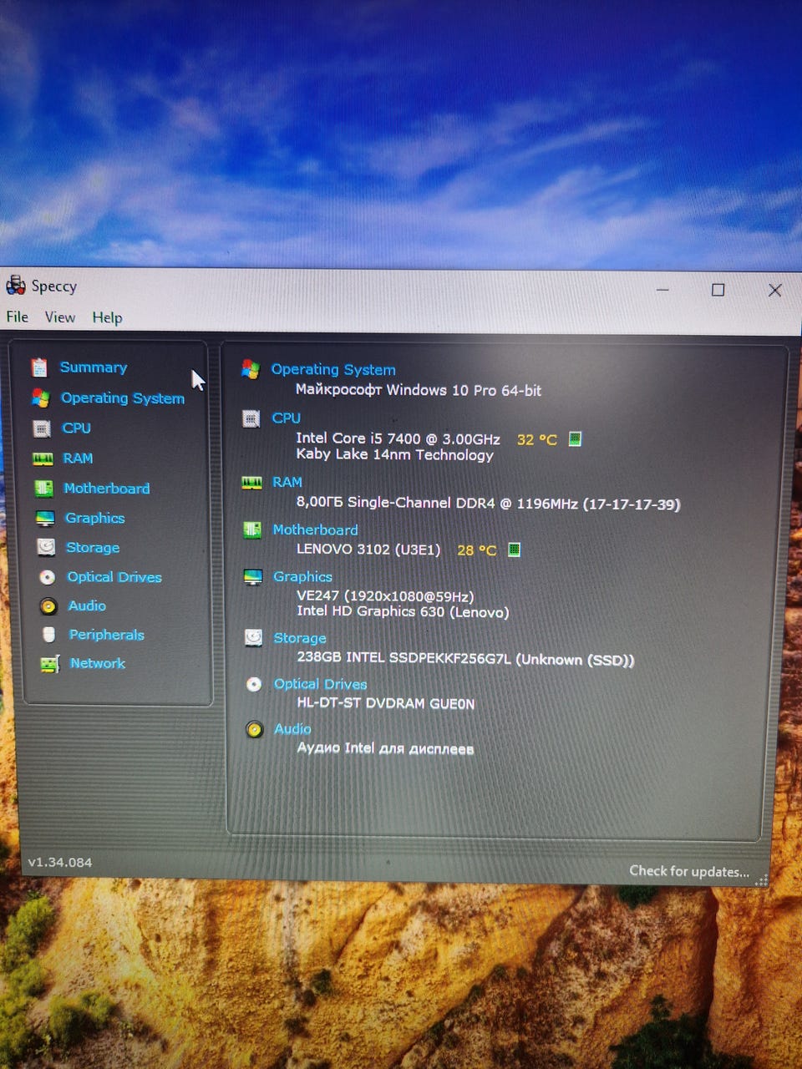Click the Audio speaker icon in sidebar
The width and height of the screenshot is (802, 1069).
tap(48, 606)
